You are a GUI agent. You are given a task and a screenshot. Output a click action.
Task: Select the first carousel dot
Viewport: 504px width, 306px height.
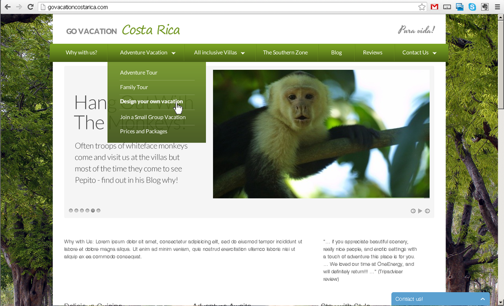pyautogui.click(x=71, y=210)
